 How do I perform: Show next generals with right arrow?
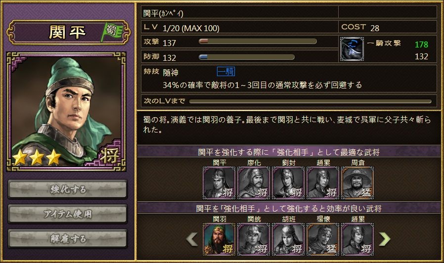(384, 239)
